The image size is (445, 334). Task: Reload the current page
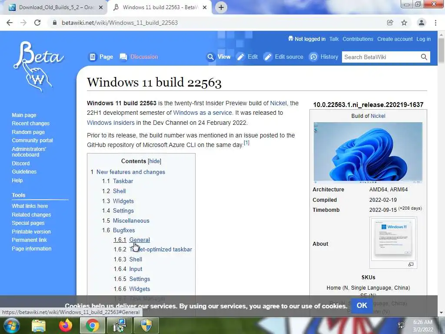click(37, 23)
